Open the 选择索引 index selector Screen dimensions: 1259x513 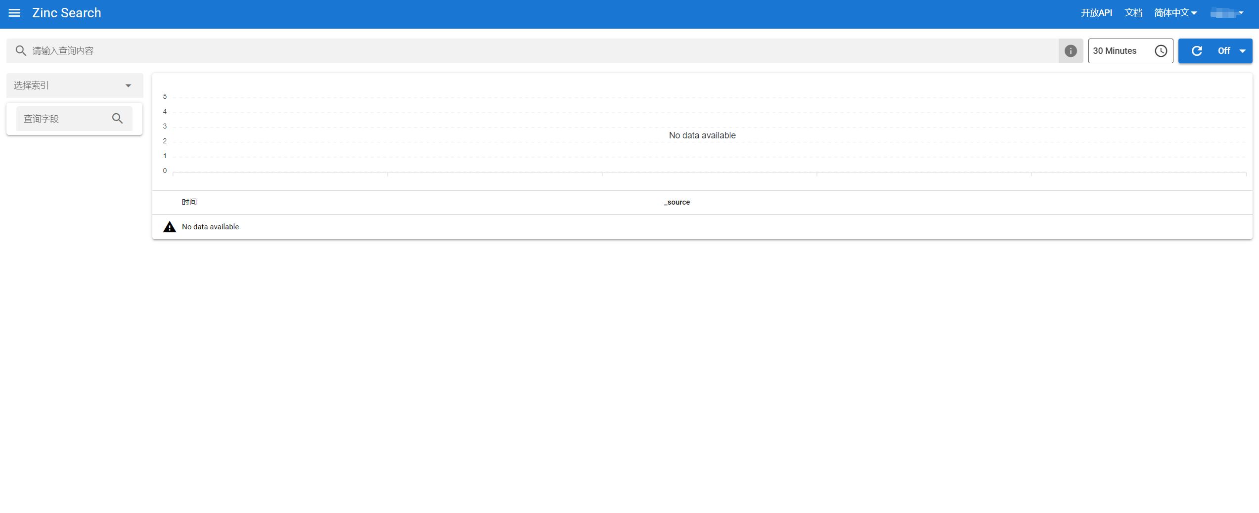[75, 85]
